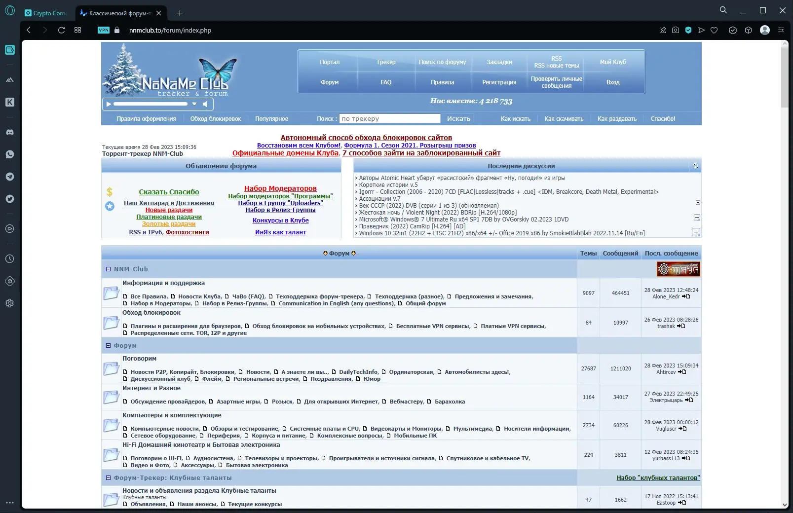
Task: Open browser settings gear in sidebar
Action: [10, 303]
